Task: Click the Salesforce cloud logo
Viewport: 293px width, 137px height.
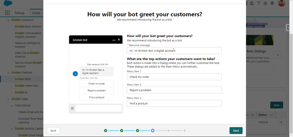Action: 8,3
